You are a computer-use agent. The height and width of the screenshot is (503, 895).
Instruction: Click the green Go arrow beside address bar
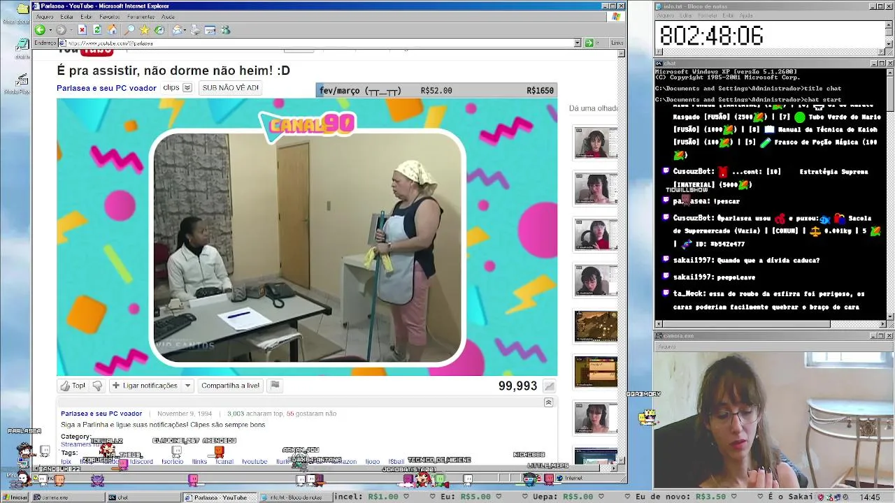pyautogui.click(x=589, y=43)
